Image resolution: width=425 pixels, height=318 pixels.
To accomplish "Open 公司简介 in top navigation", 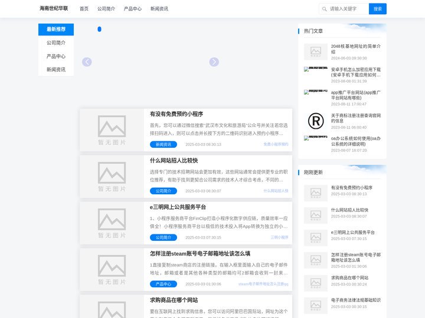I will coord(106,9).
